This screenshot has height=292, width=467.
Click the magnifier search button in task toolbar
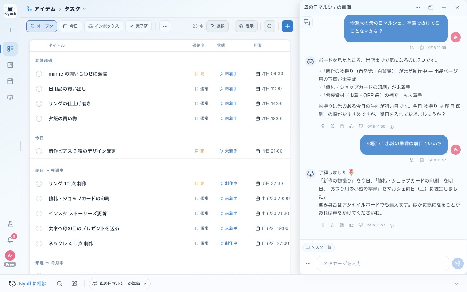[x=270, y=26]
